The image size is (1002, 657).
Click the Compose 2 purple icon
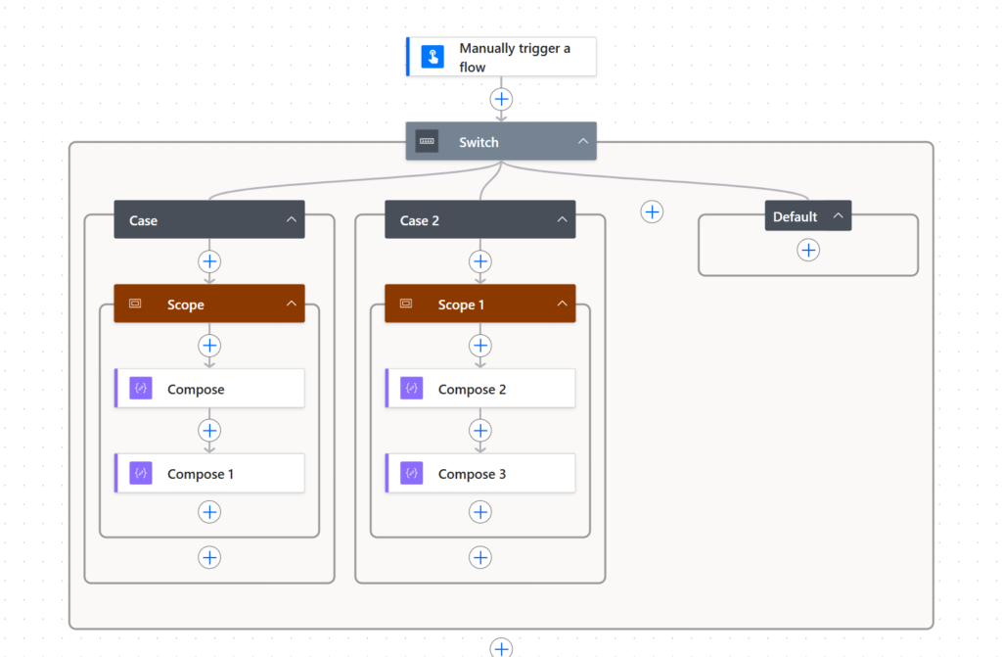pyautogui.click(x=412, y=389)
